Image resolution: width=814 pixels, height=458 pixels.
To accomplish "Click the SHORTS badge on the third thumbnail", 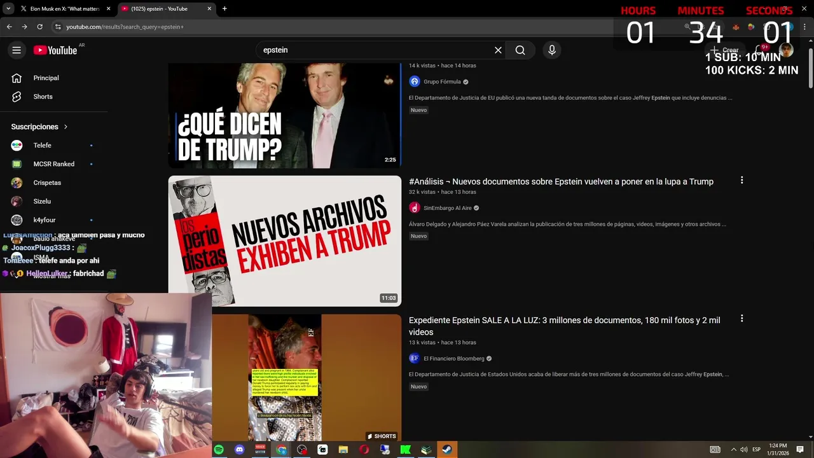I will click(382, 436).
